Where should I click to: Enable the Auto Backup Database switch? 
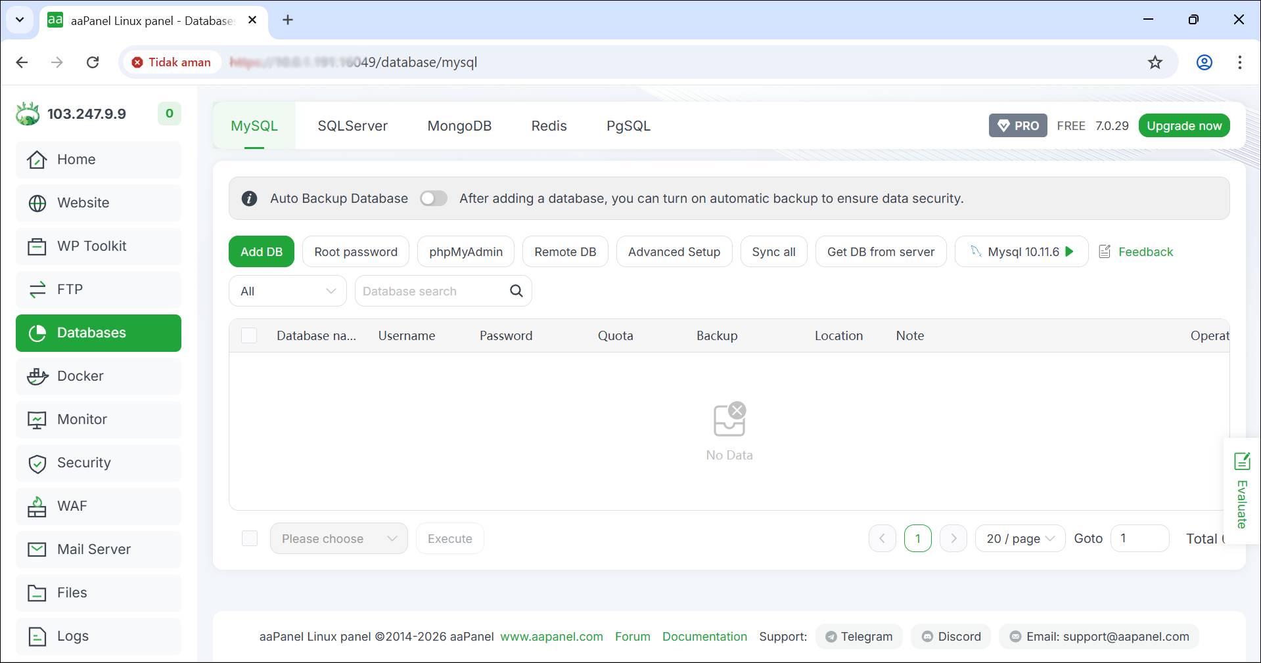[434, 198]
